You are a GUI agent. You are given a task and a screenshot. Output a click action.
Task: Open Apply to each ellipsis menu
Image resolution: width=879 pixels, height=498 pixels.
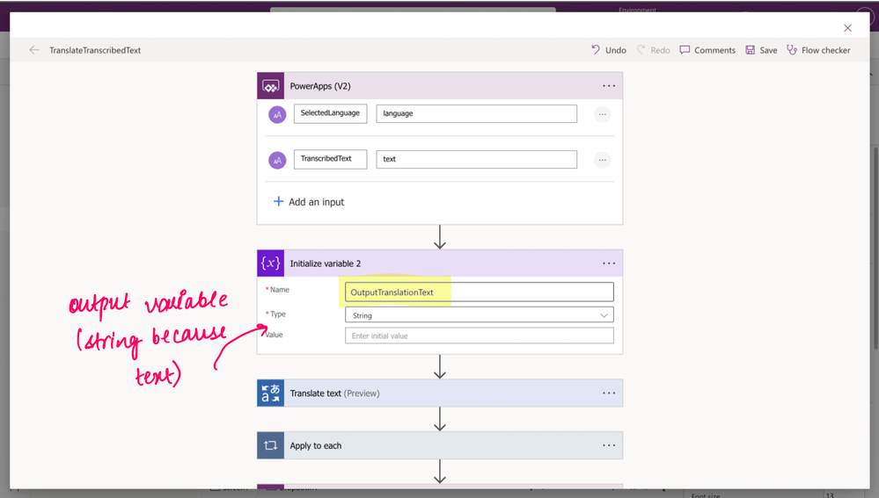point(609,445)
